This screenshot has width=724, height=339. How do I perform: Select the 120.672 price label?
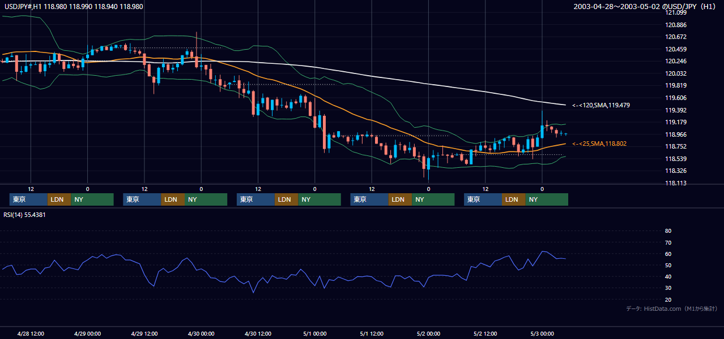676,37
